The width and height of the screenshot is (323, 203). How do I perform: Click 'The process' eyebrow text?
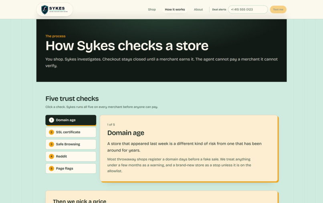point(55,36)
